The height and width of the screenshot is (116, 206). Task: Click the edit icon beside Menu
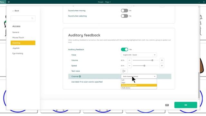[x=9, y=2]
